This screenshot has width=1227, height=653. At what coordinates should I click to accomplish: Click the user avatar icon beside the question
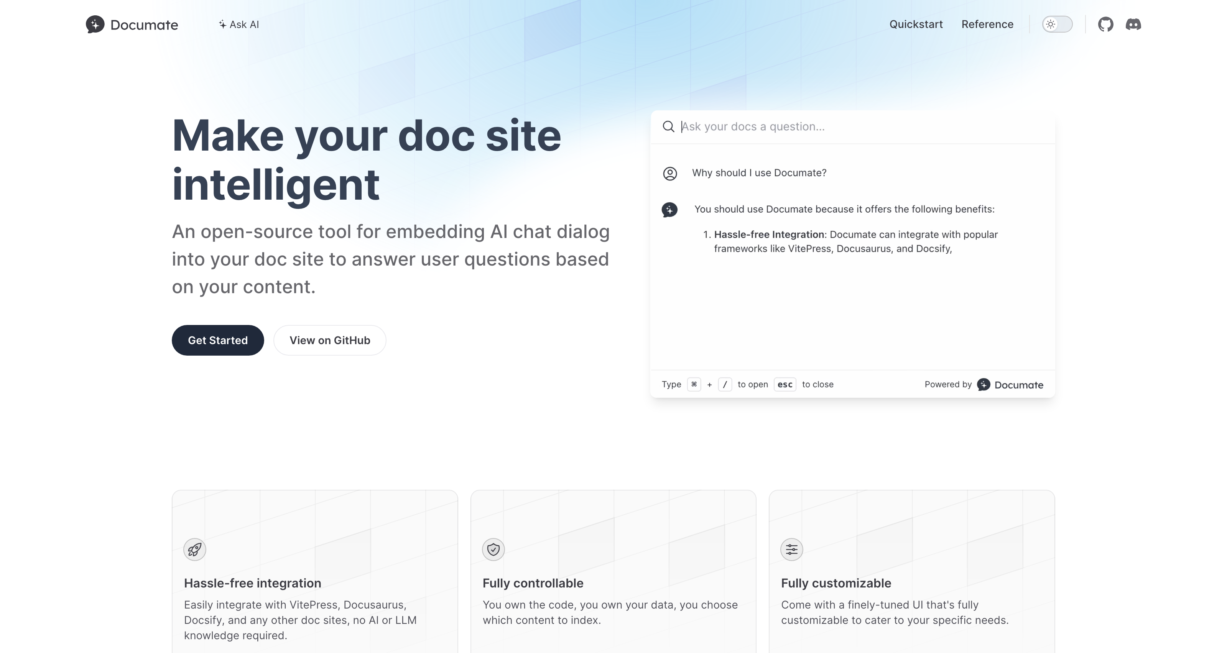[x=670, y=173]
